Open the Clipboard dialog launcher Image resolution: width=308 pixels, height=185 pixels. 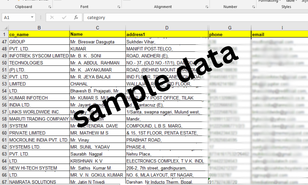[50, 7]
